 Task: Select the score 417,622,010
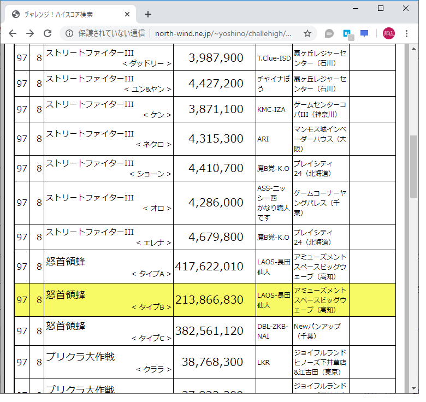coord(209,267)
